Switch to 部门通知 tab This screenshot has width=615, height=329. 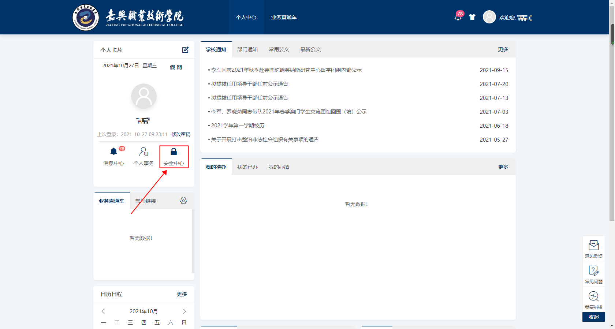(247, 49)
